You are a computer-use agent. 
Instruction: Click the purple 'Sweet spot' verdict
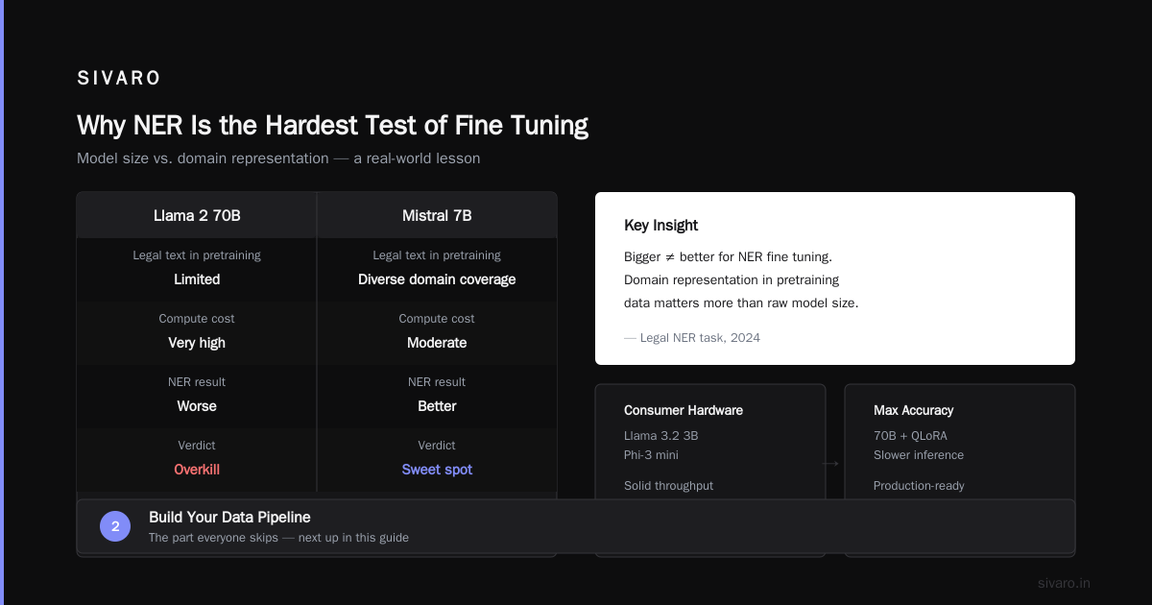[437, 470]
